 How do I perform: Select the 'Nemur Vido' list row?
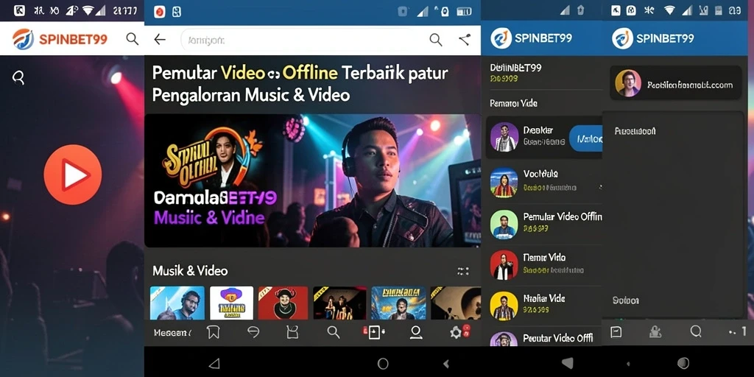pos(543,265)
